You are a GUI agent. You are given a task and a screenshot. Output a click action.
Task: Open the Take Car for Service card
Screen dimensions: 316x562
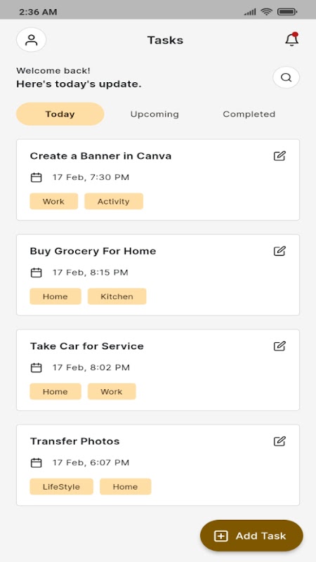pyautogui.click(x=158, y=370)
